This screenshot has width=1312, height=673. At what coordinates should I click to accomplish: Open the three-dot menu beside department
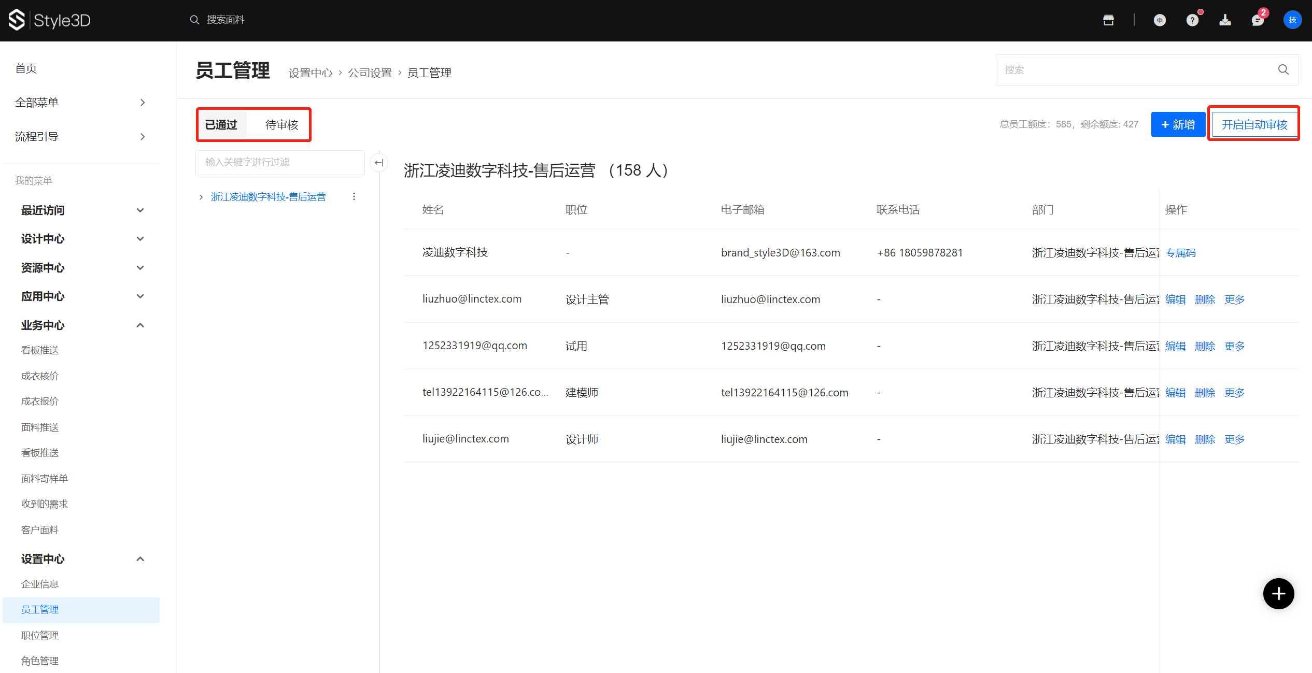coord(354,197)
